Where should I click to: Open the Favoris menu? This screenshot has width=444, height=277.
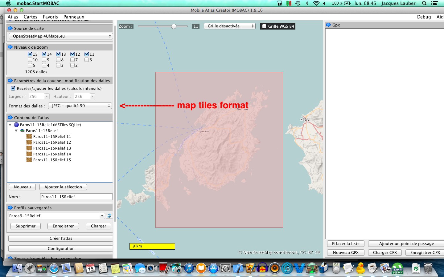[x=50, y=17]
